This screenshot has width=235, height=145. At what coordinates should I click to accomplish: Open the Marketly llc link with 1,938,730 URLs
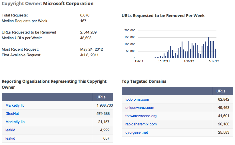point(15,105)
